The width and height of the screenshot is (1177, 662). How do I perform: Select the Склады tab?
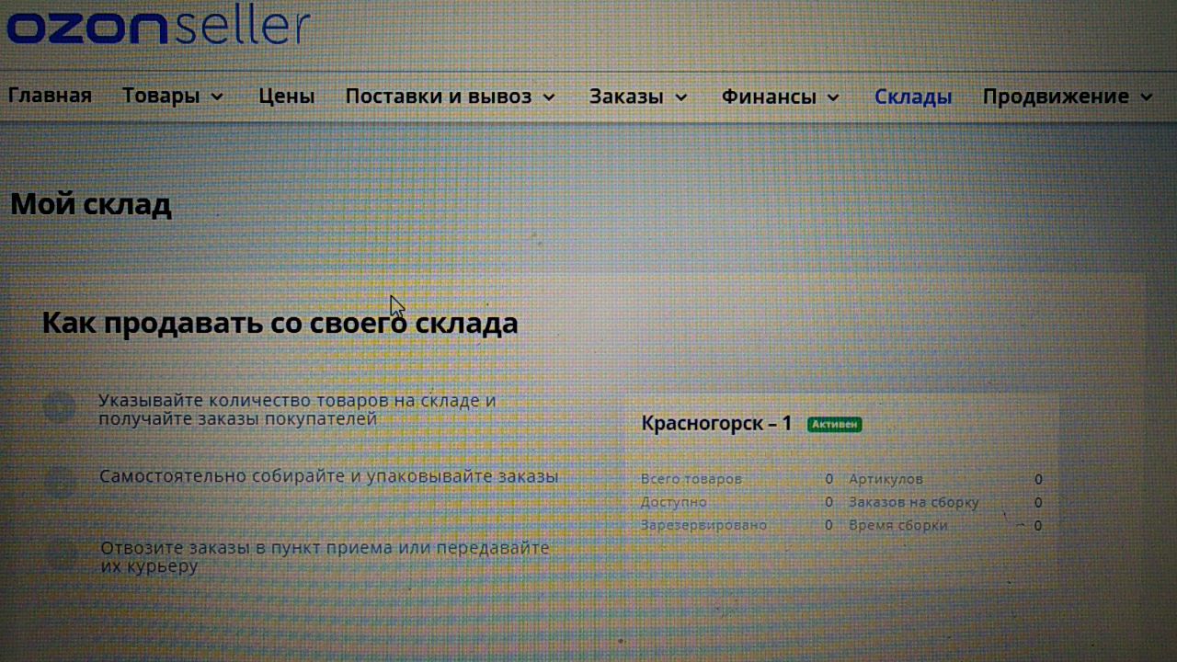click(x=913, y=97)
